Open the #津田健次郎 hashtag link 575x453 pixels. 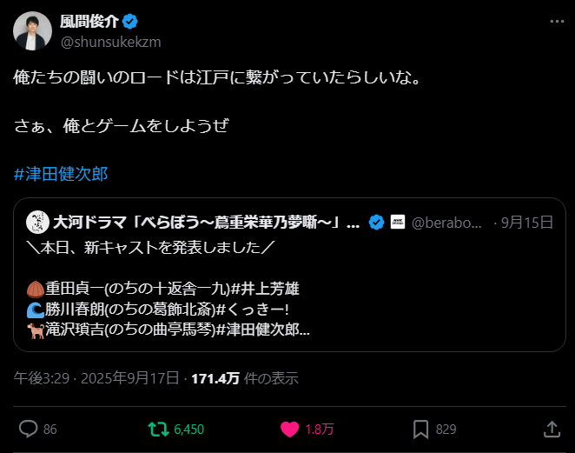click(x=61, y=174)
